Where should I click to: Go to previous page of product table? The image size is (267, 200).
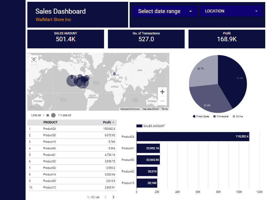[105, 197]
